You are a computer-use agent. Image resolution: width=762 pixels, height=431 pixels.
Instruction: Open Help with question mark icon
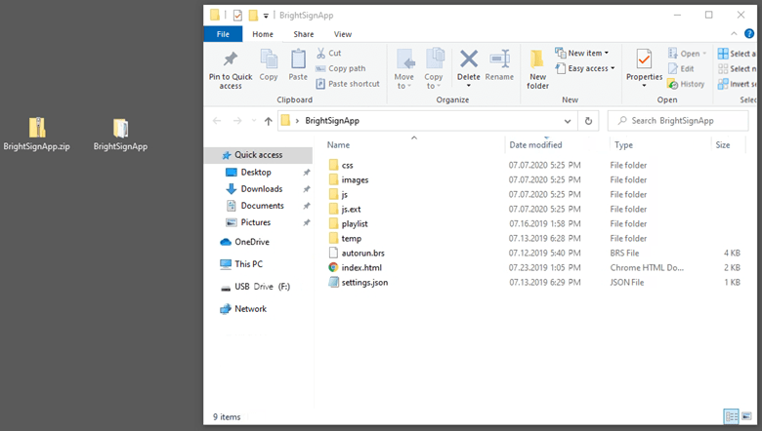pos(749,33)
